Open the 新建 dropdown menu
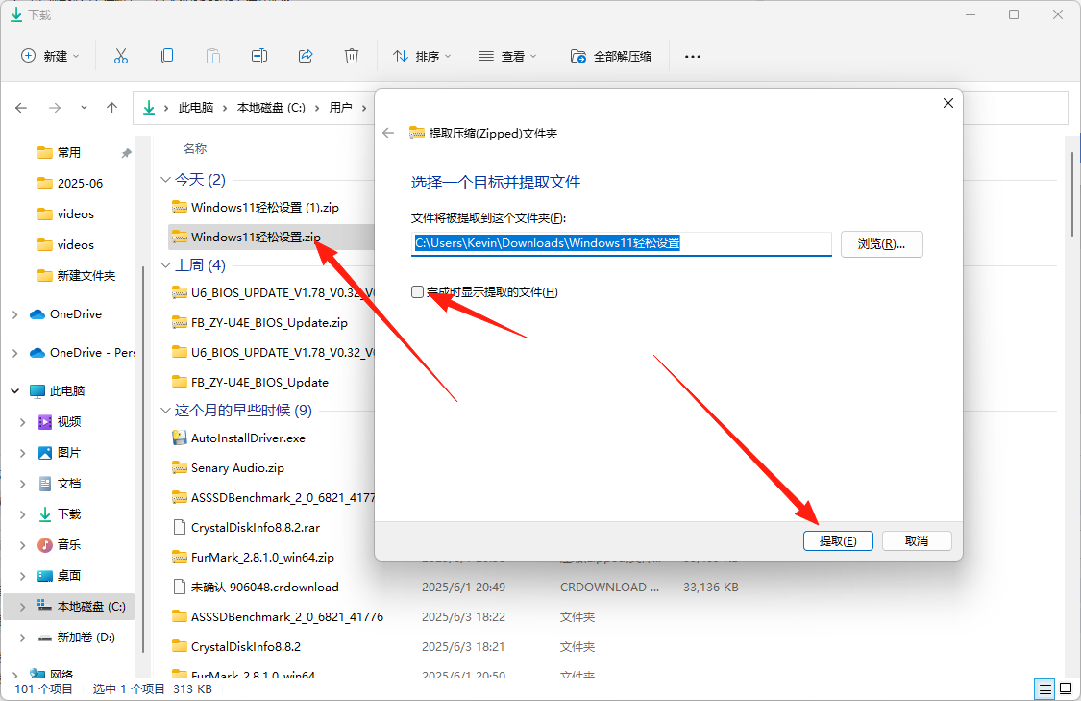 pyautogui.click(x=51, y=56)
